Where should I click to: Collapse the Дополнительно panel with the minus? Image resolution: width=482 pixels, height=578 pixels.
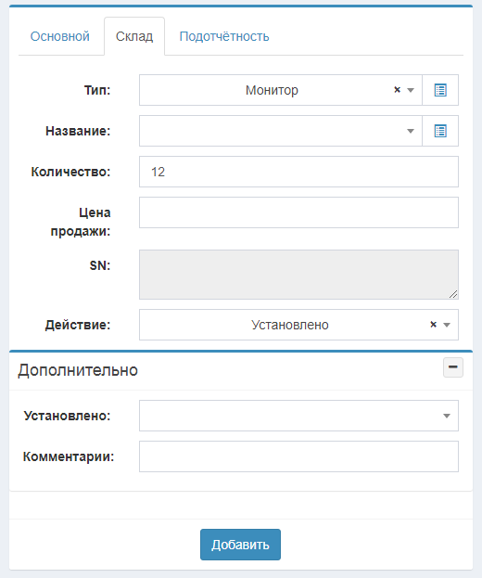453,367
